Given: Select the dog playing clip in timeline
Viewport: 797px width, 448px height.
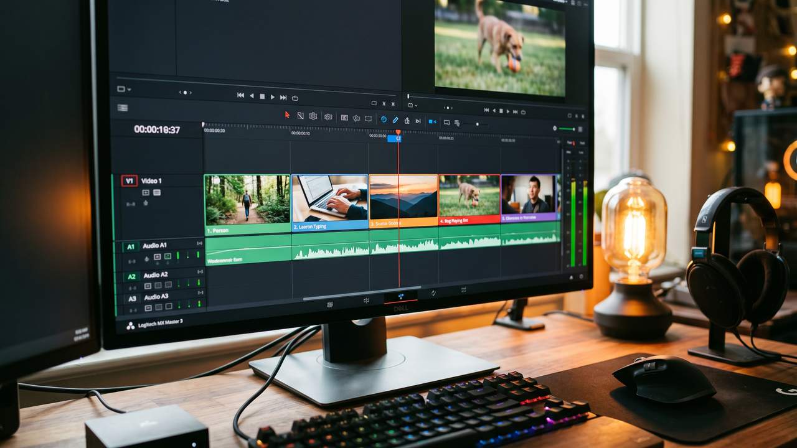Looking at the screenshot, I should pyautogui.click(x=469, y=198).
